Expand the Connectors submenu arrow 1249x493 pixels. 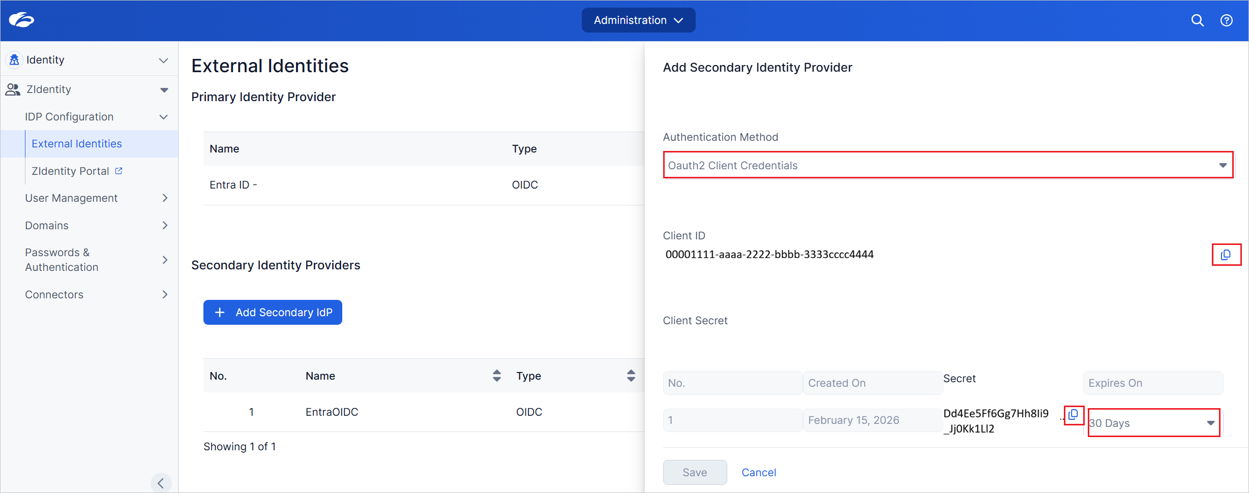coord(165,294)
